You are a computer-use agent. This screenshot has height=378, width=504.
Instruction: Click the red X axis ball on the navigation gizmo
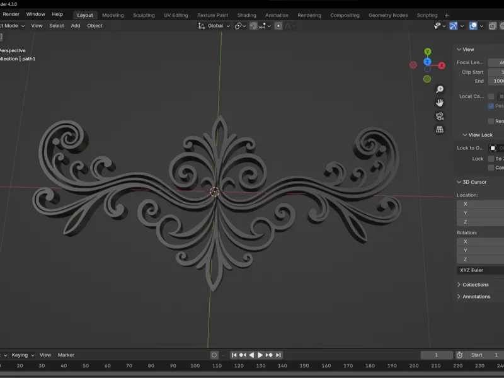click(442, 66)
